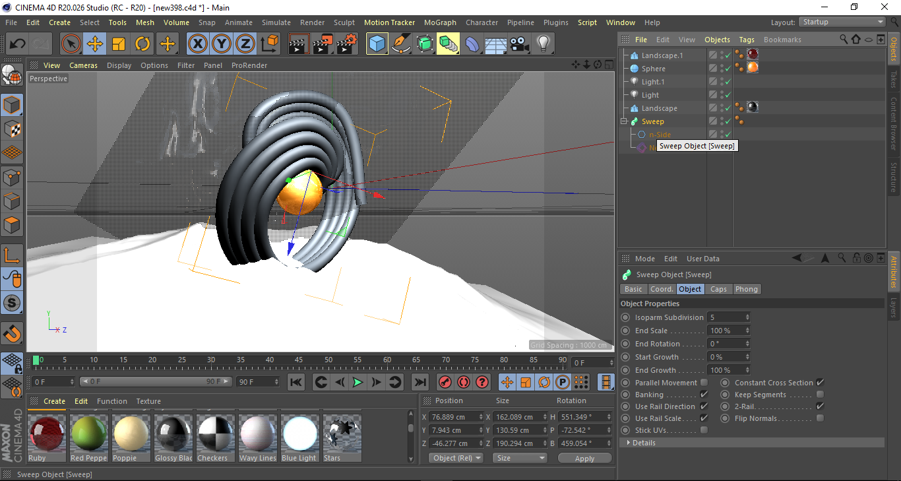Open the Object (Rel) coordinate dropdown

456,458
